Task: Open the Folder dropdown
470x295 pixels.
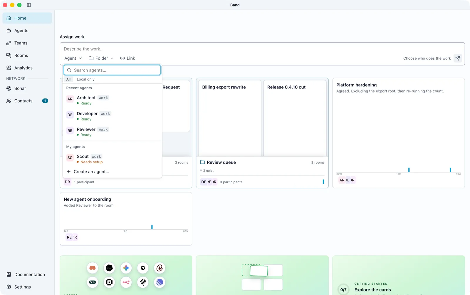Action: [x=101, y=58]
